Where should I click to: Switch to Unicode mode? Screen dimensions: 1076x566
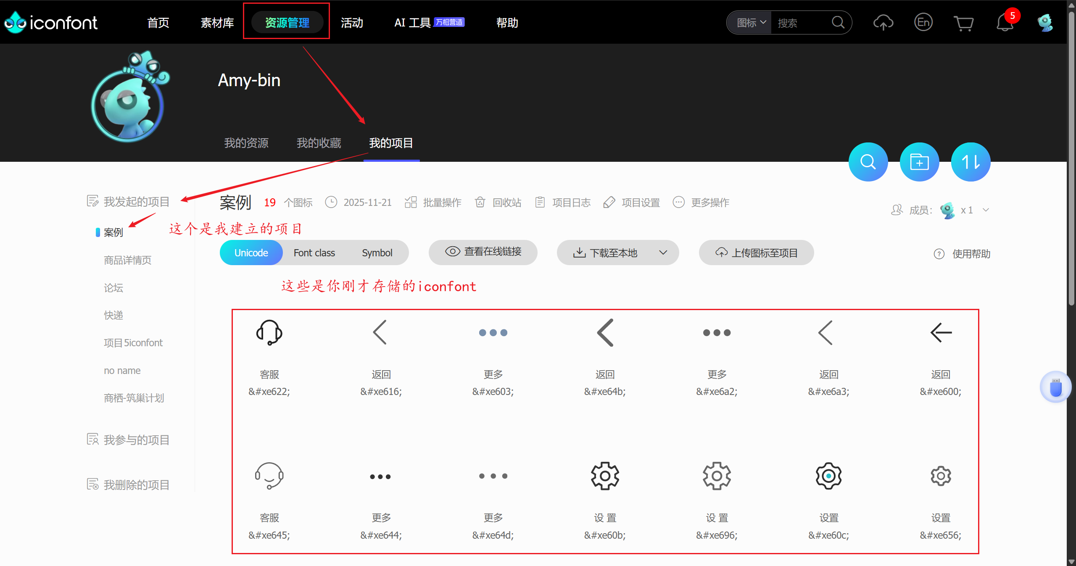click(x=251, y=253)
